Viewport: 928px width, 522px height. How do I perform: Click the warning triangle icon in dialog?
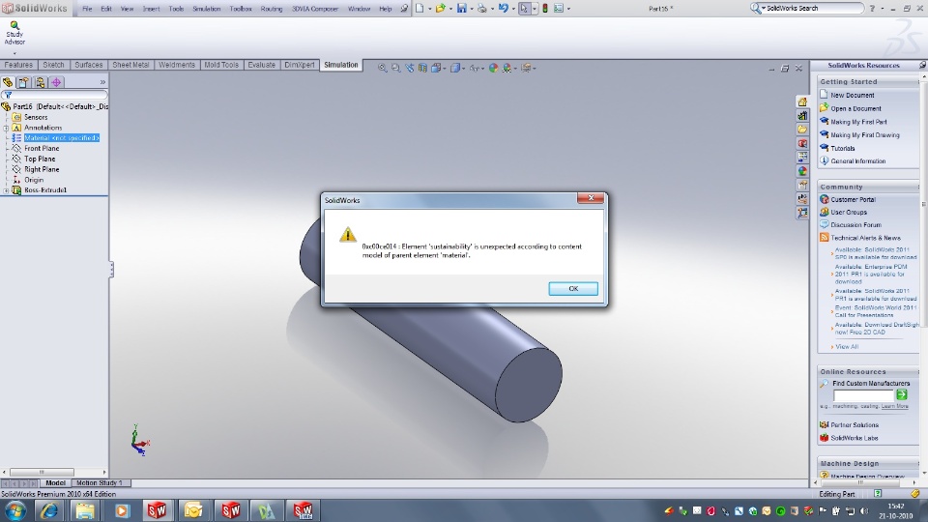click(347, 234)
